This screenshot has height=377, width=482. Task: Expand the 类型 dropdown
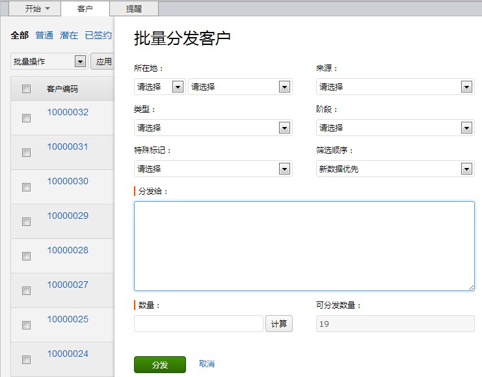click(213, 128)
